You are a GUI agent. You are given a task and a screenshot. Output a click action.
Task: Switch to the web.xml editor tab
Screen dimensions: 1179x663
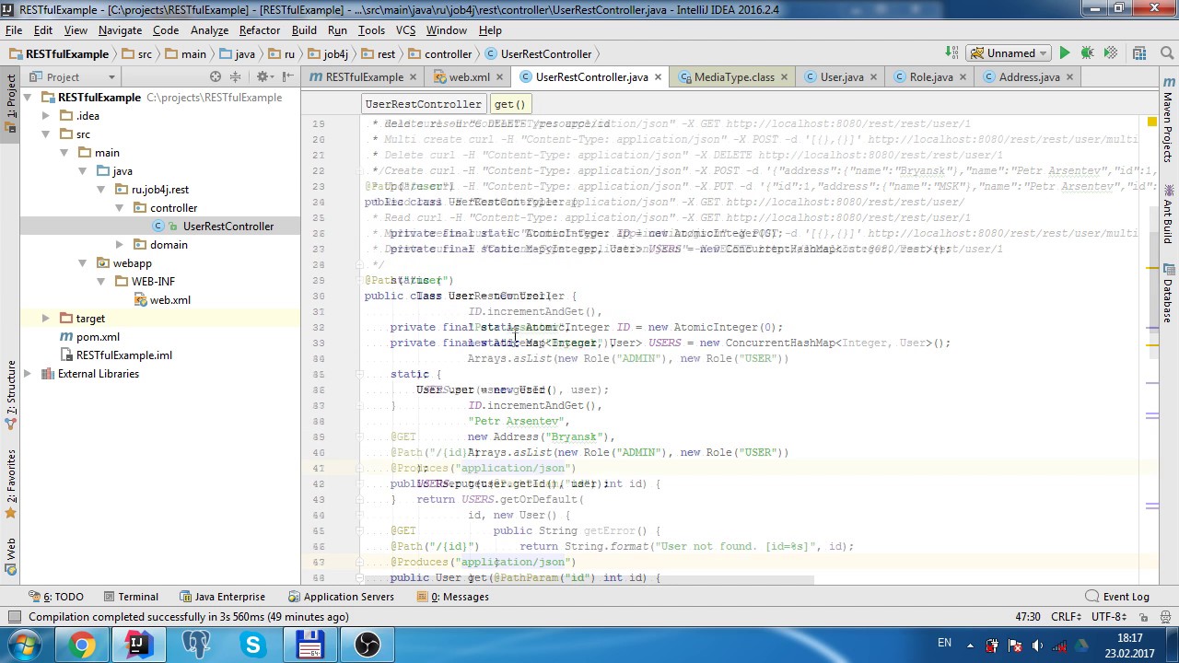469,77
